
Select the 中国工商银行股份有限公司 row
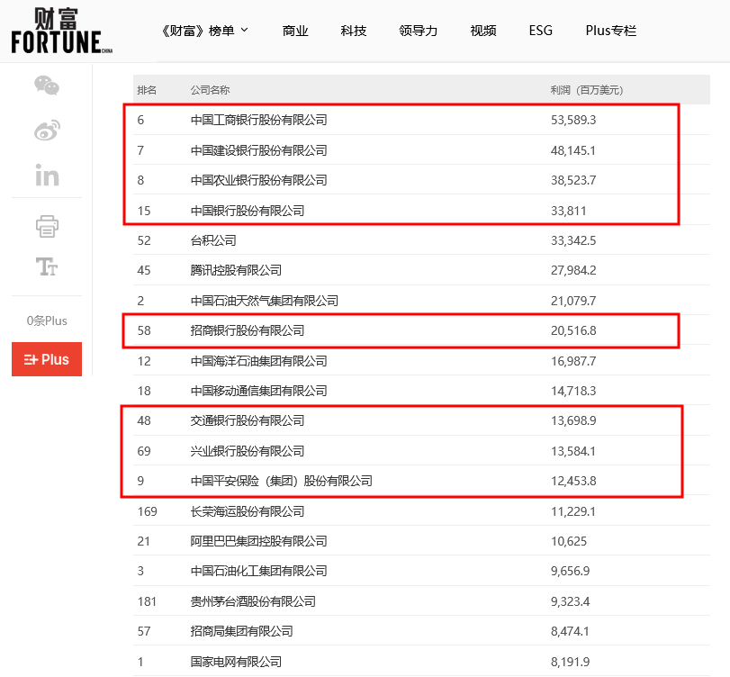click(258, 120)
